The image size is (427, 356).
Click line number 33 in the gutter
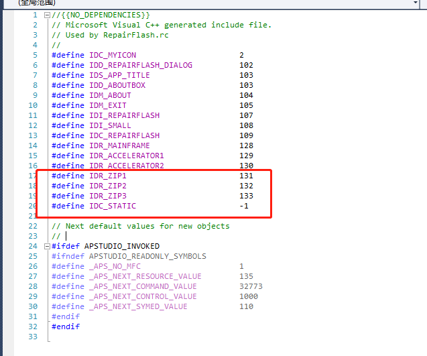click(x=33, y=337)
